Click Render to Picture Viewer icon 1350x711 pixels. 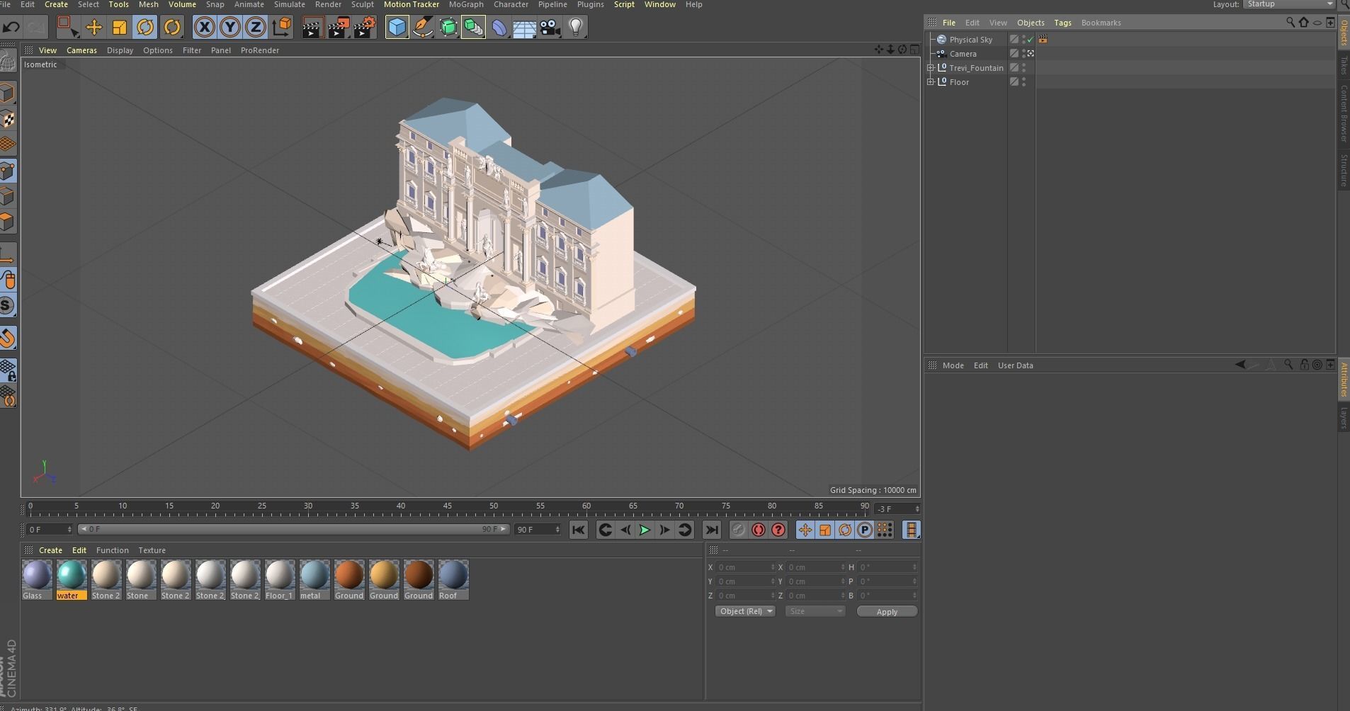pyautogui.click(x=339, y=28)
